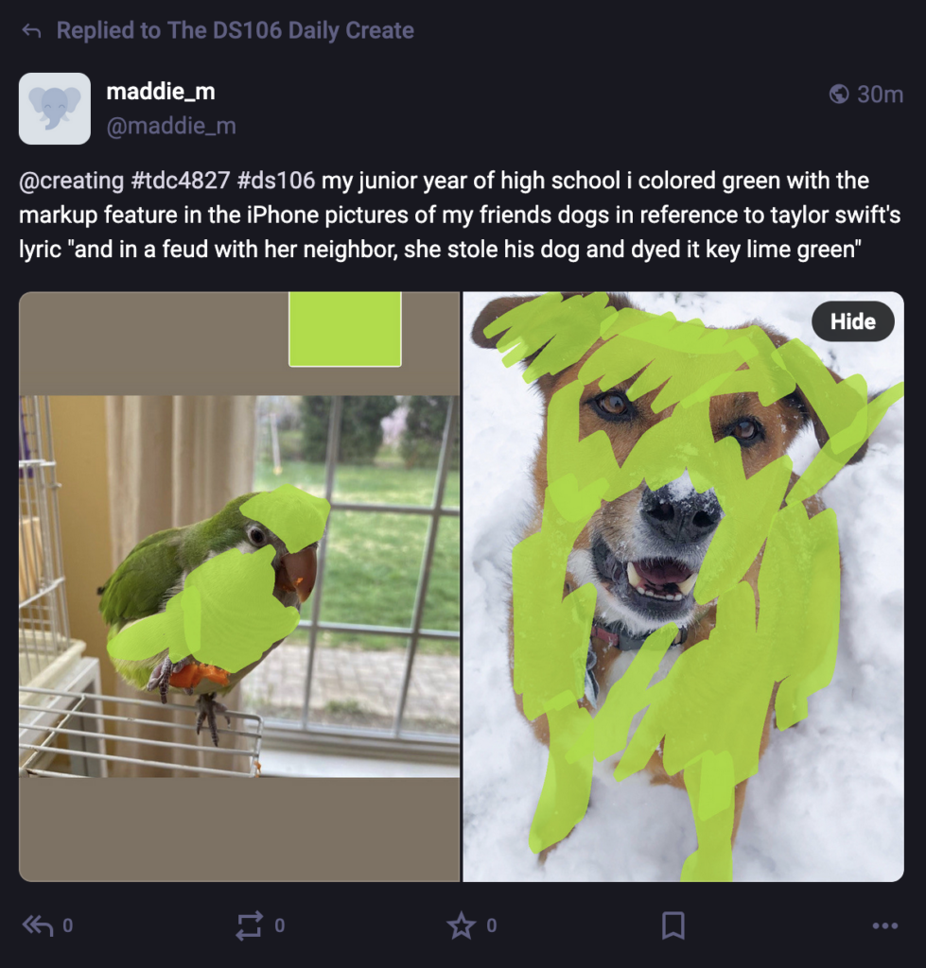Click the post body text about taylor swift
Image resolution: width=926 pixels, height=968 pixels.
pos(460,215)
